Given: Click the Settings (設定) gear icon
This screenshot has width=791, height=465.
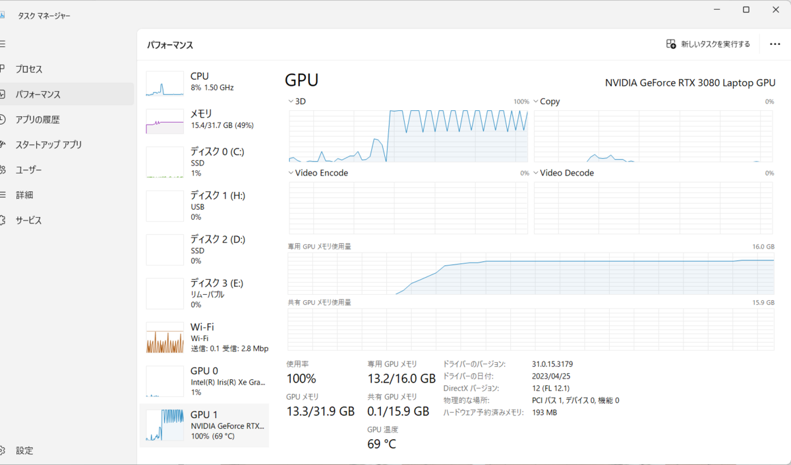Looking at the screenshot, I should [2, 450].
